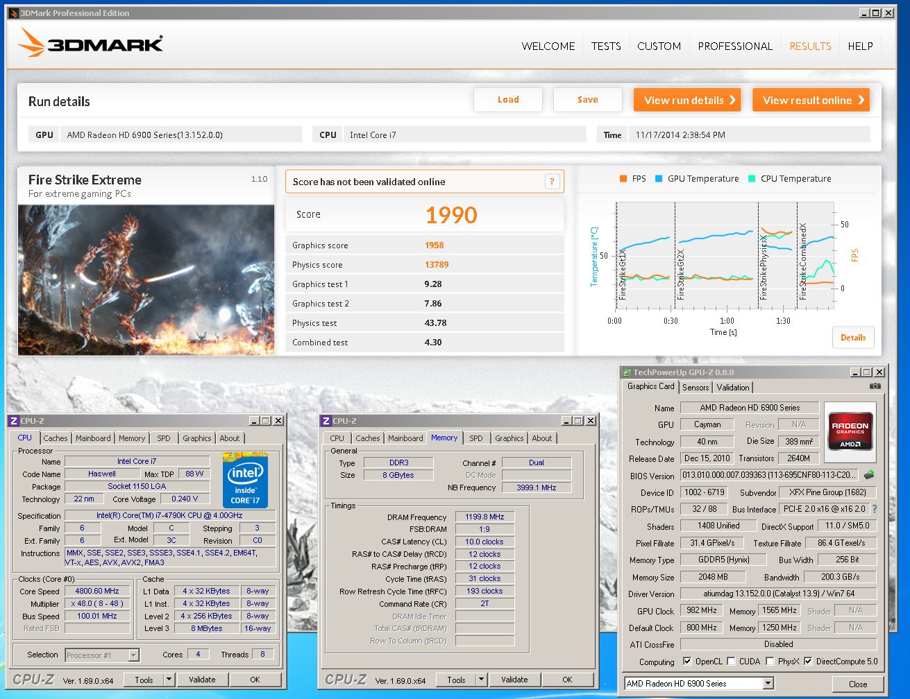Open the WELCOME section in 3DMark

coord(548,46)
